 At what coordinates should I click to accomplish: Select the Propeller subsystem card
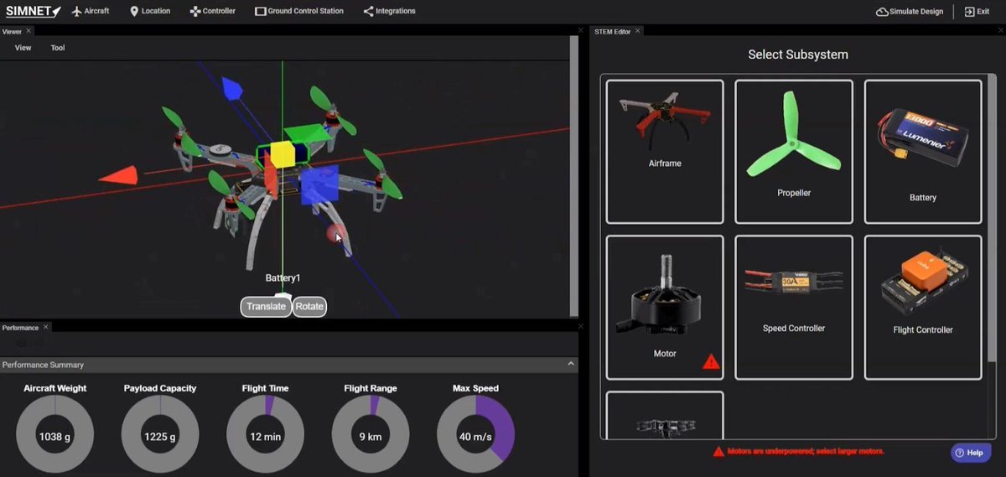[794, 152]
